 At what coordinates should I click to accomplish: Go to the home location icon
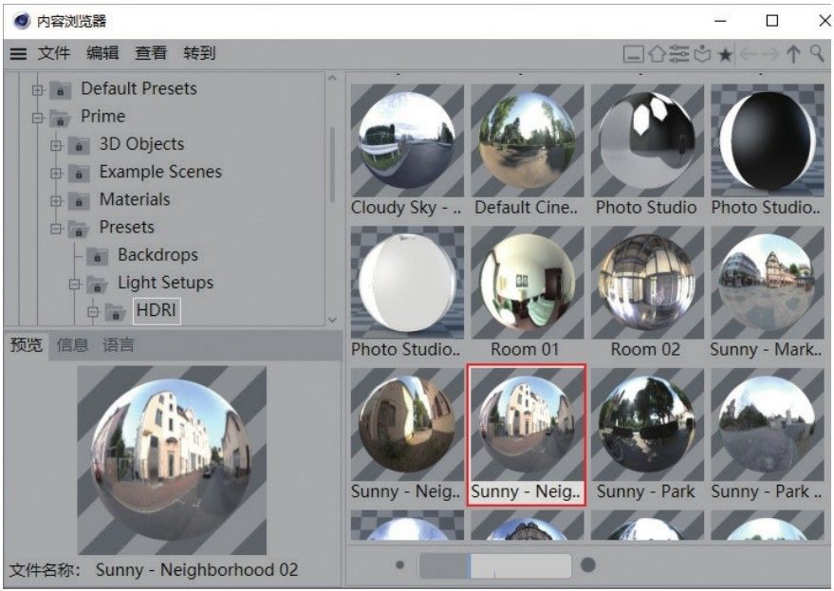click(x=658, y=53)
